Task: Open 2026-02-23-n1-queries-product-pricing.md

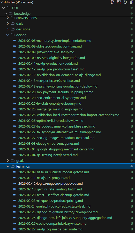Action: coord(51,201)
